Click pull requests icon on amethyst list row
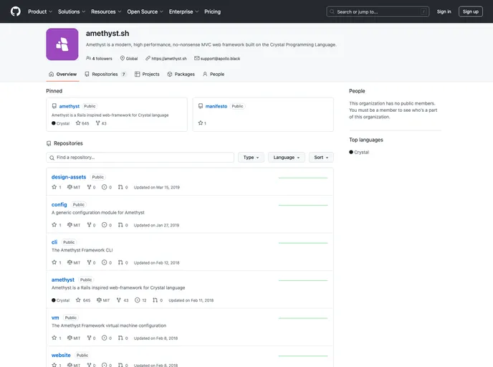Image resolution: width=493 pixels, height=367 pixels. pos(155,300)
